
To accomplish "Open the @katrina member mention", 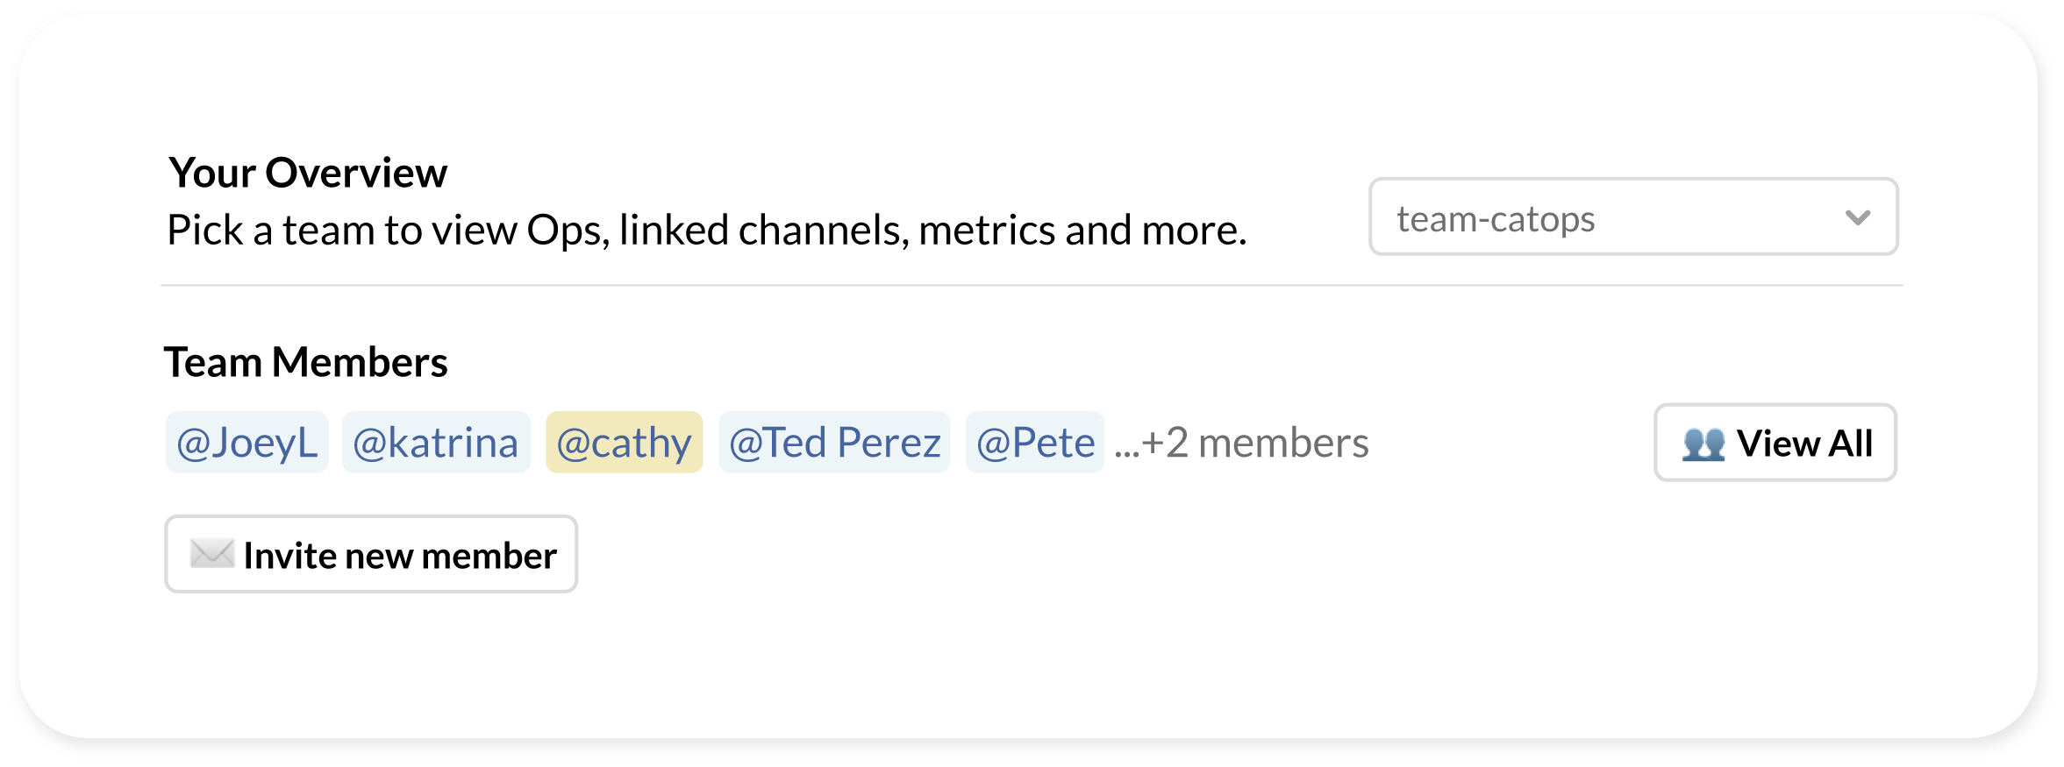I will click(436, 442).
